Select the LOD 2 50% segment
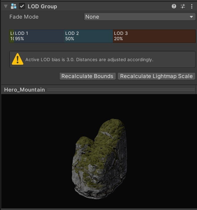Image resolution: width=197 pixels, height=210 pixels. pyautogui.click(x=88, y=36)
